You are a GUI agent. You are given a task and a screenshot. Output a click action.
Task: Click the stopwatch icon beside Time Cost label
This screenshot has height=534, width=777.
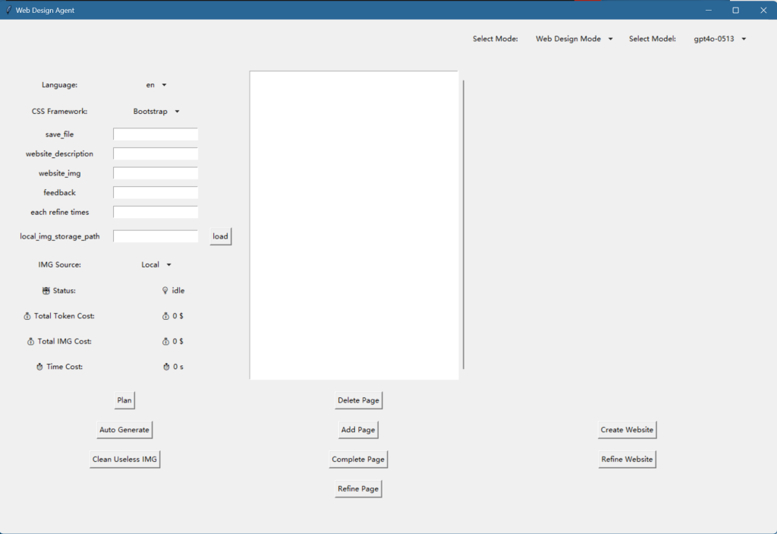point(39,367)
